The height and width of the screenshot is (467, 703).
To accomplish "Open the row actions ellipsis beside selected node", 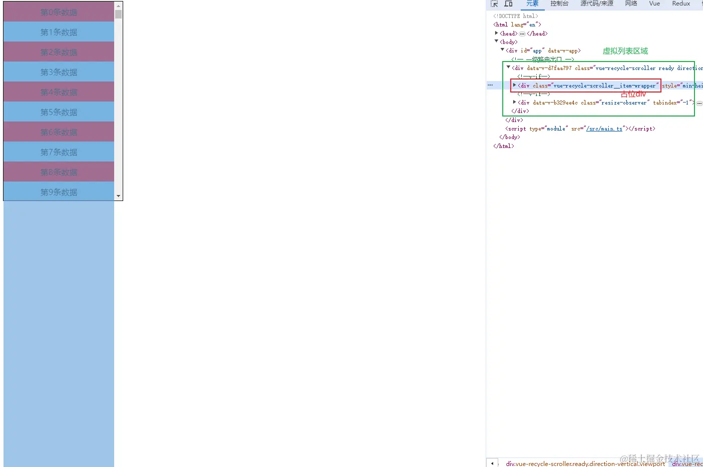I will (x=490, y=85).
